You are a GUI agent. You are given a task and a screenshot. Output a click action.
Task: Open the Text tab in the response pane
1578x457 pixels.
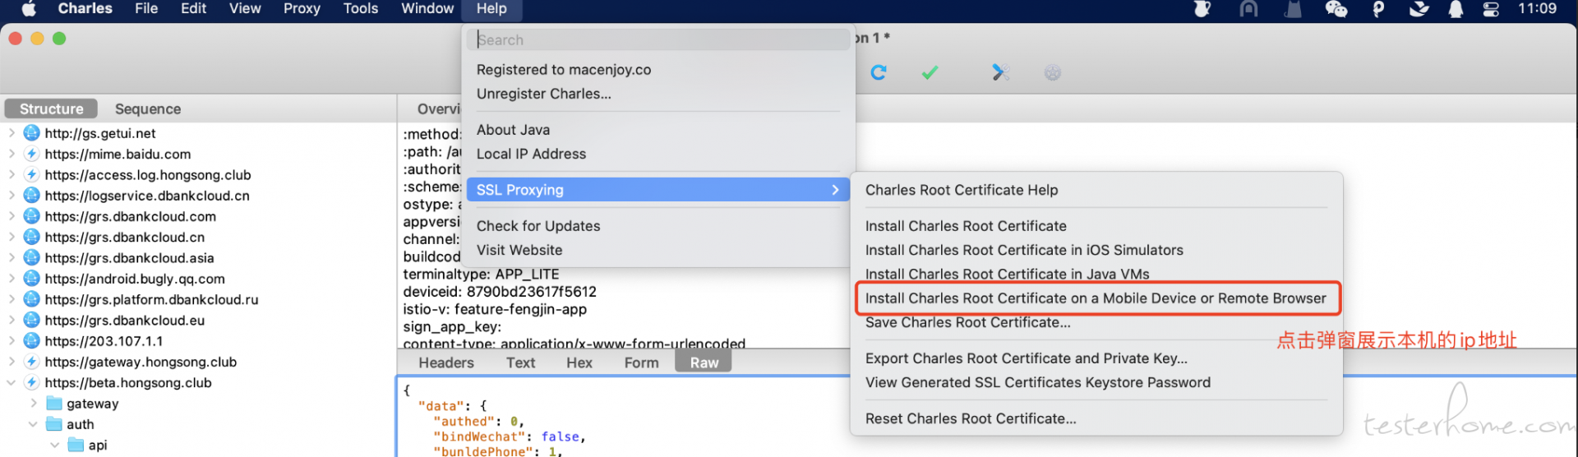[x=520, y=362]
